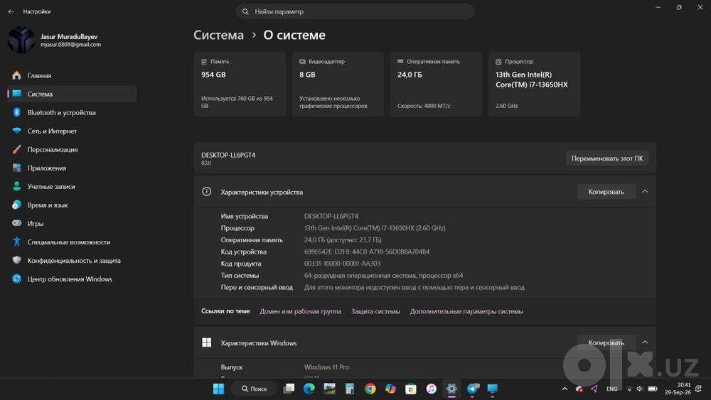711x400 pixels.
Task: Click the Главная house icon
Action: pos(17,75)
